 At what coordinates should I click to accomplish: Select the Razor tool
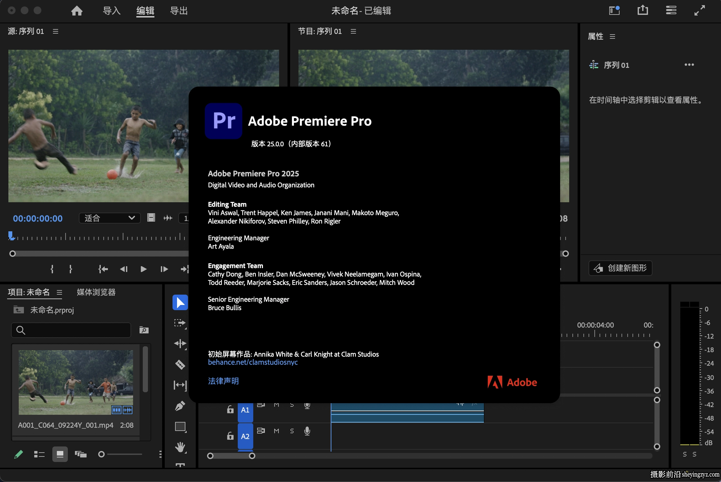click(180, 364)
